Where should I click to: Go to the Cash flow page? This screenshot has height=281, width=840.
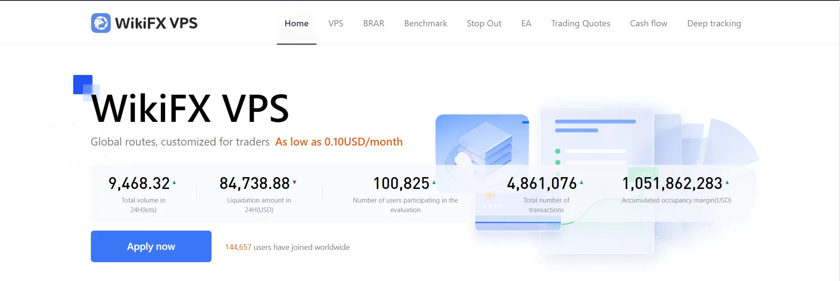[x=649, y=23]
